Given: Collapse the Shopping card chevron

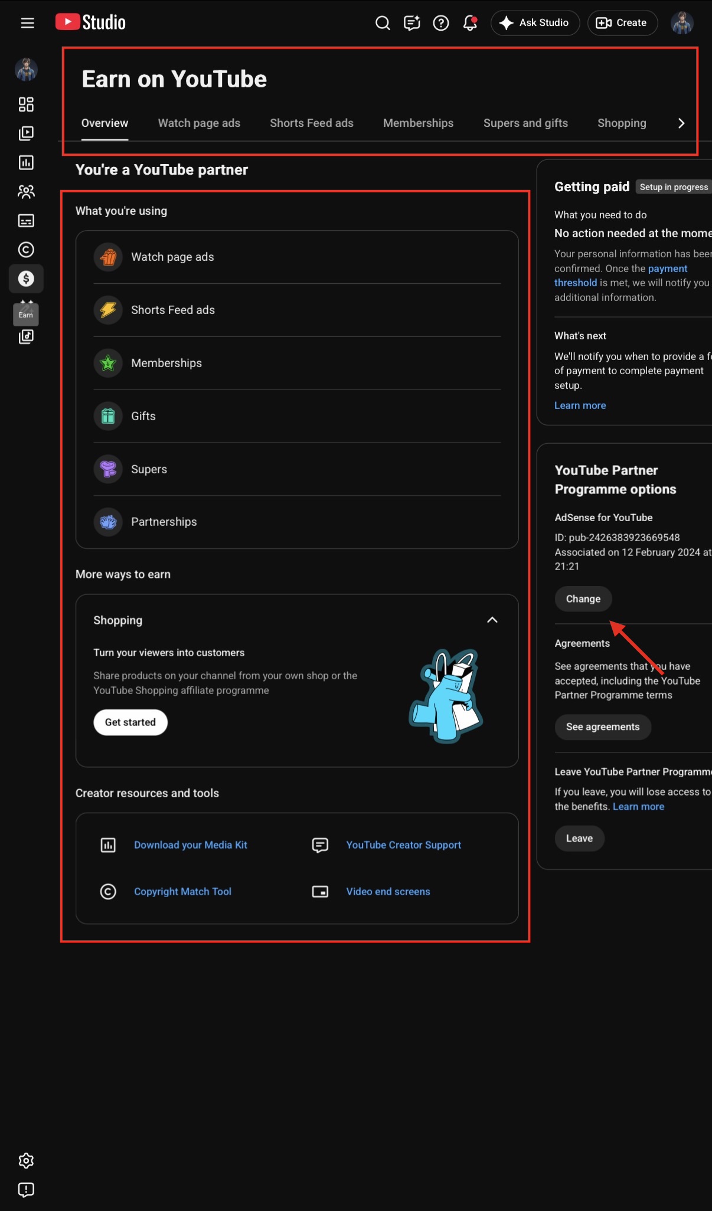Looking at the screenshot, I should [x=492, y=620].
